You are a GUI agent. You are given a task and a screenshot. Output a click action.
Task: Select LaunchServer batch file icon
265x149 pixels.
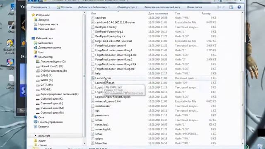pyautogui.click(x=93, y=78)
